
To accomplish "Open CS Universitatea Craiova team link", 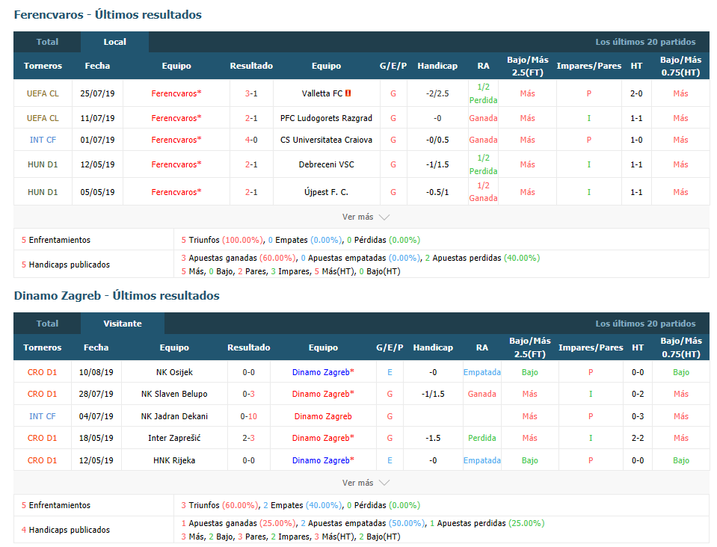I will pos(326,140).
